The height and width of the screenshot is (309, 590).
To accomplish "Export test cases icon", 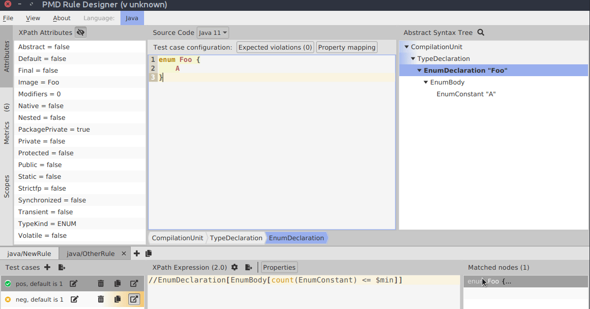I will coord(61,267).
